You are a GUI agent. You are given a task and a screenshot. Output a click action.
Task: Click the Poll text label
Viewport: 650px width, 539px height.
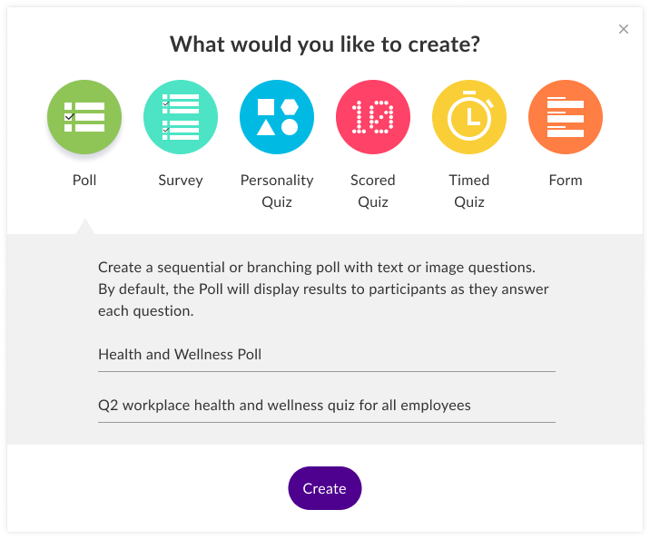pyautogui.click(x=84, y=180)
